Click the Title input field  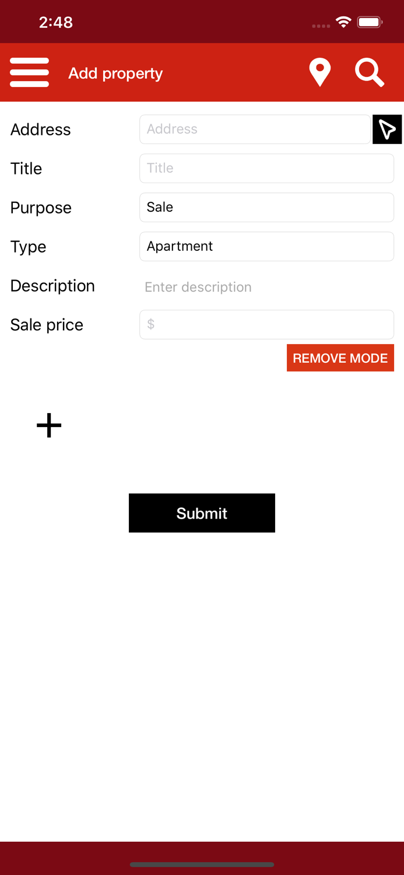click(x=266, y=168)
